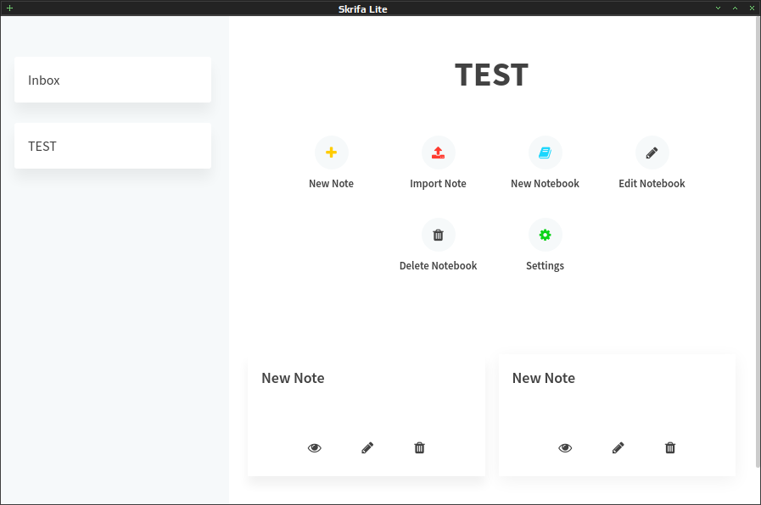Click the vertical scrollbar on the right edge
This screenshot has height=505, width=761.
click(758, 242)
